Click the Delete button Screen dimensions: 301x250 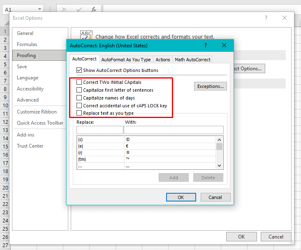click(208, 178)
